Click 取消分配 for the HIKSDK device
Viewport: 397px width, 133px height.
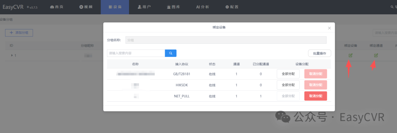(316, 85)
